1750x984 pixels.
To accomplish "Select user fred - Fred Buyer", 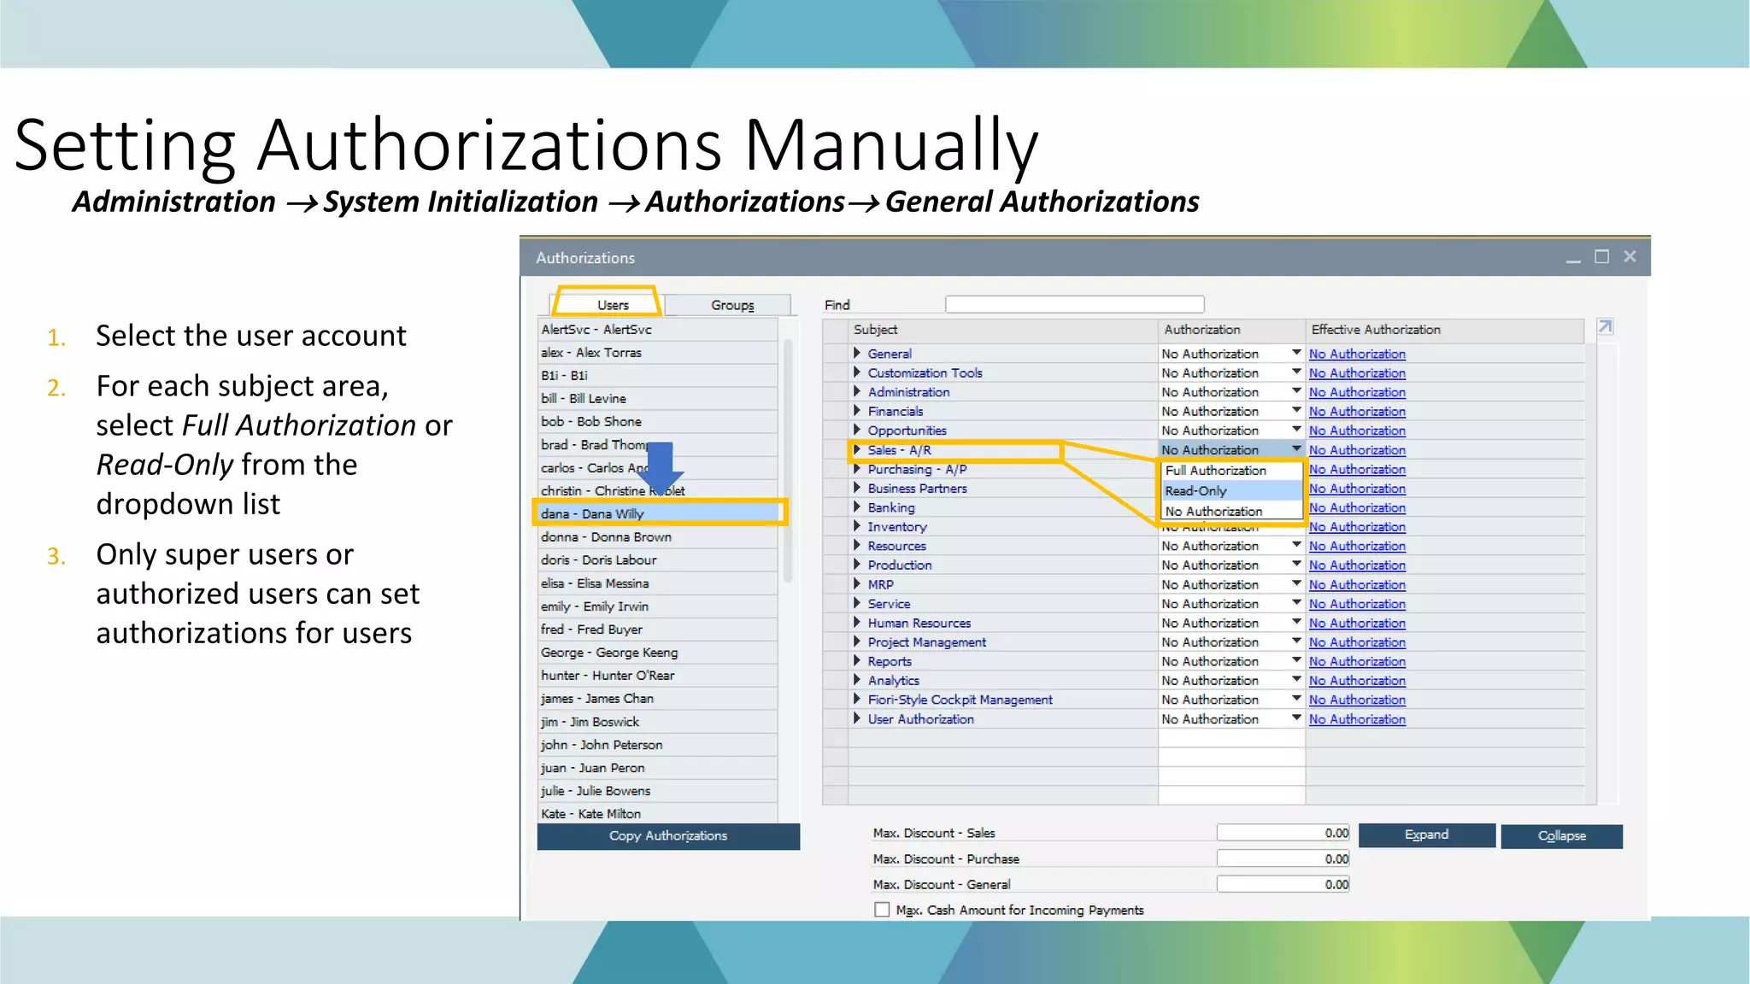I will coord(658,629).
